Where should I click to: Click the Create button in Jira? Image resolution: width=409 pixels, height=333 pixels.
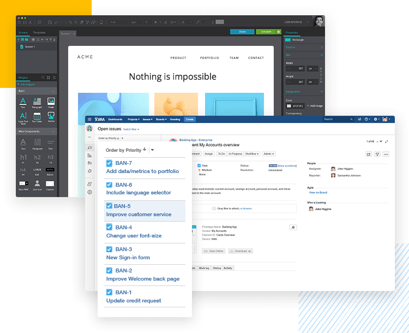point(190,120)
